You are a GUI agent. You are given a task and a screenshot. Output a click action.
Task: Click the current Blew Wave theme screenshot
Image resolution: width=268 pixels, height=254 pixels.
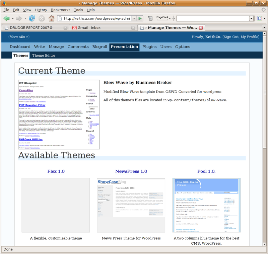tap(59, 115)
